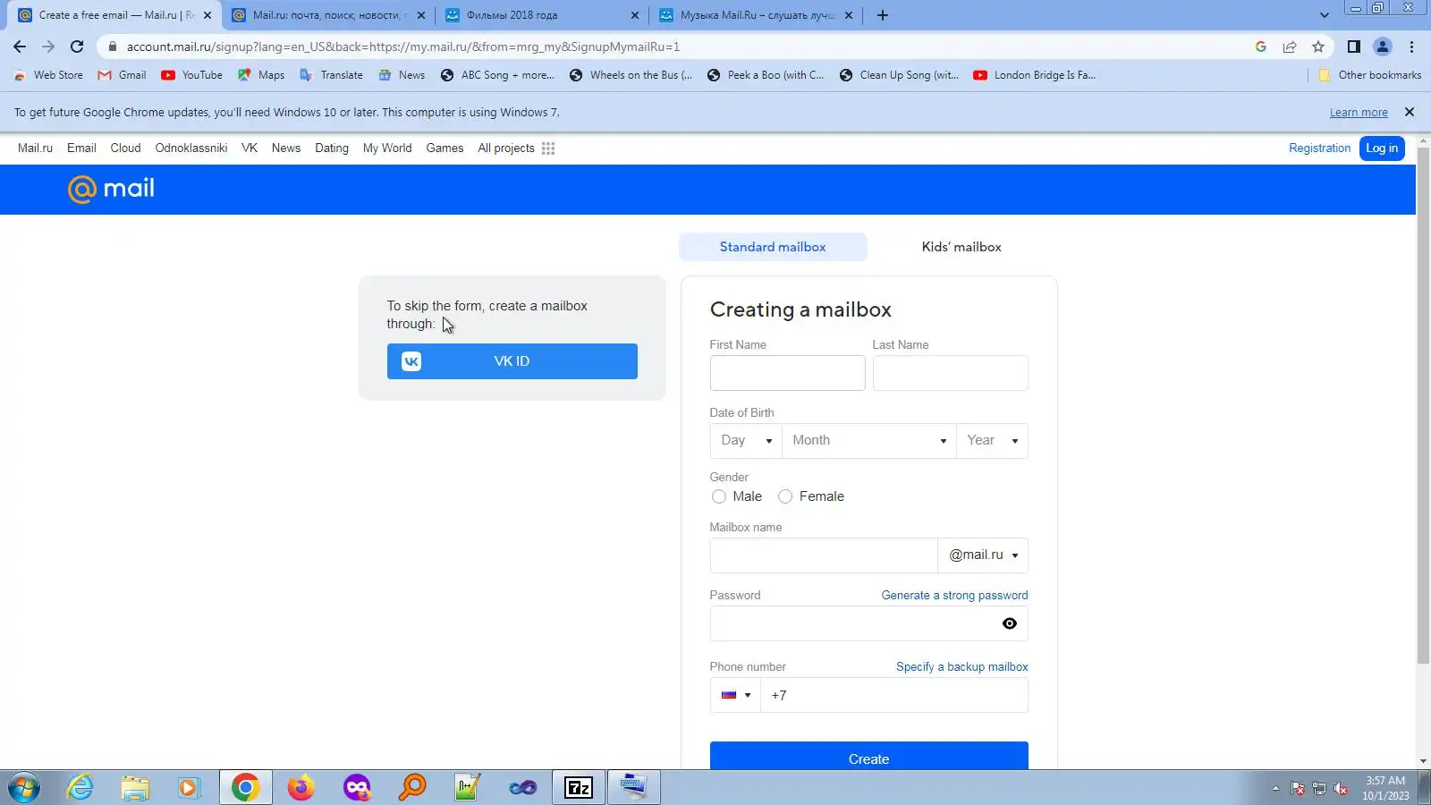Click the VK ID sign-up button
Image resolution: width=1431 pixels, height=805 pixels.
pyautogui.click(x=512, y=361)
